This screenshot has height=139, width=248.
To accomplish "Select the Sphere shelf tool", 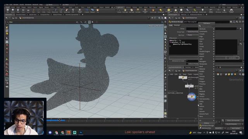I will (13, 11).
